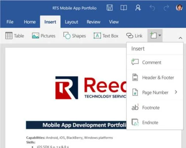Insert a Table
The width and height of the screenshot is (186, 148).
coord(15,36)
